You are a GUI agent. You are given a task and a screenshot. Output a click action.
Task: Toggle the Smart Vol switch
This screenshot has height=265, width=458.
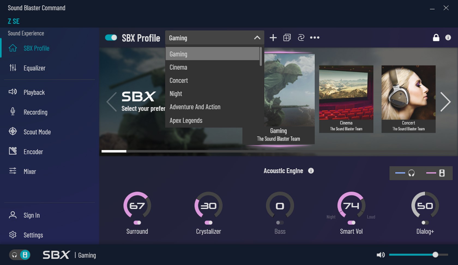pyautogui.click(x=351, y=223)
